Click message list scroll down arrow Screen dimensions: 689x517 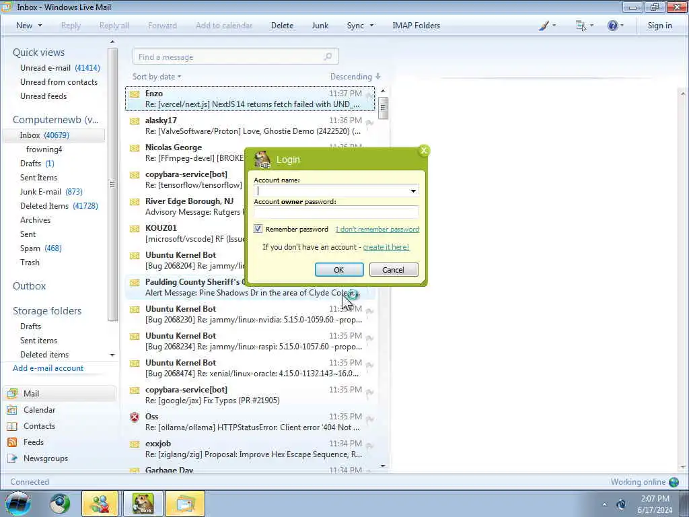click(383, 466)
